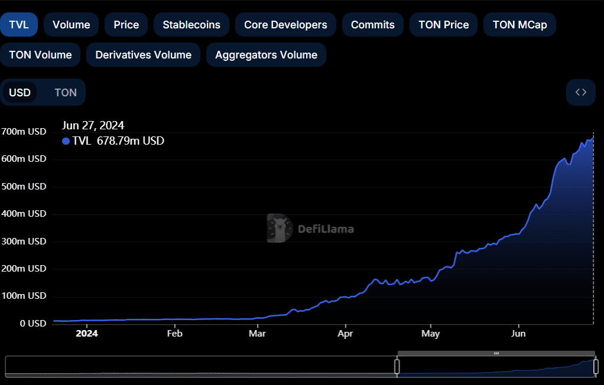
Task: Open the Price chart
Action: pos(126,24)
